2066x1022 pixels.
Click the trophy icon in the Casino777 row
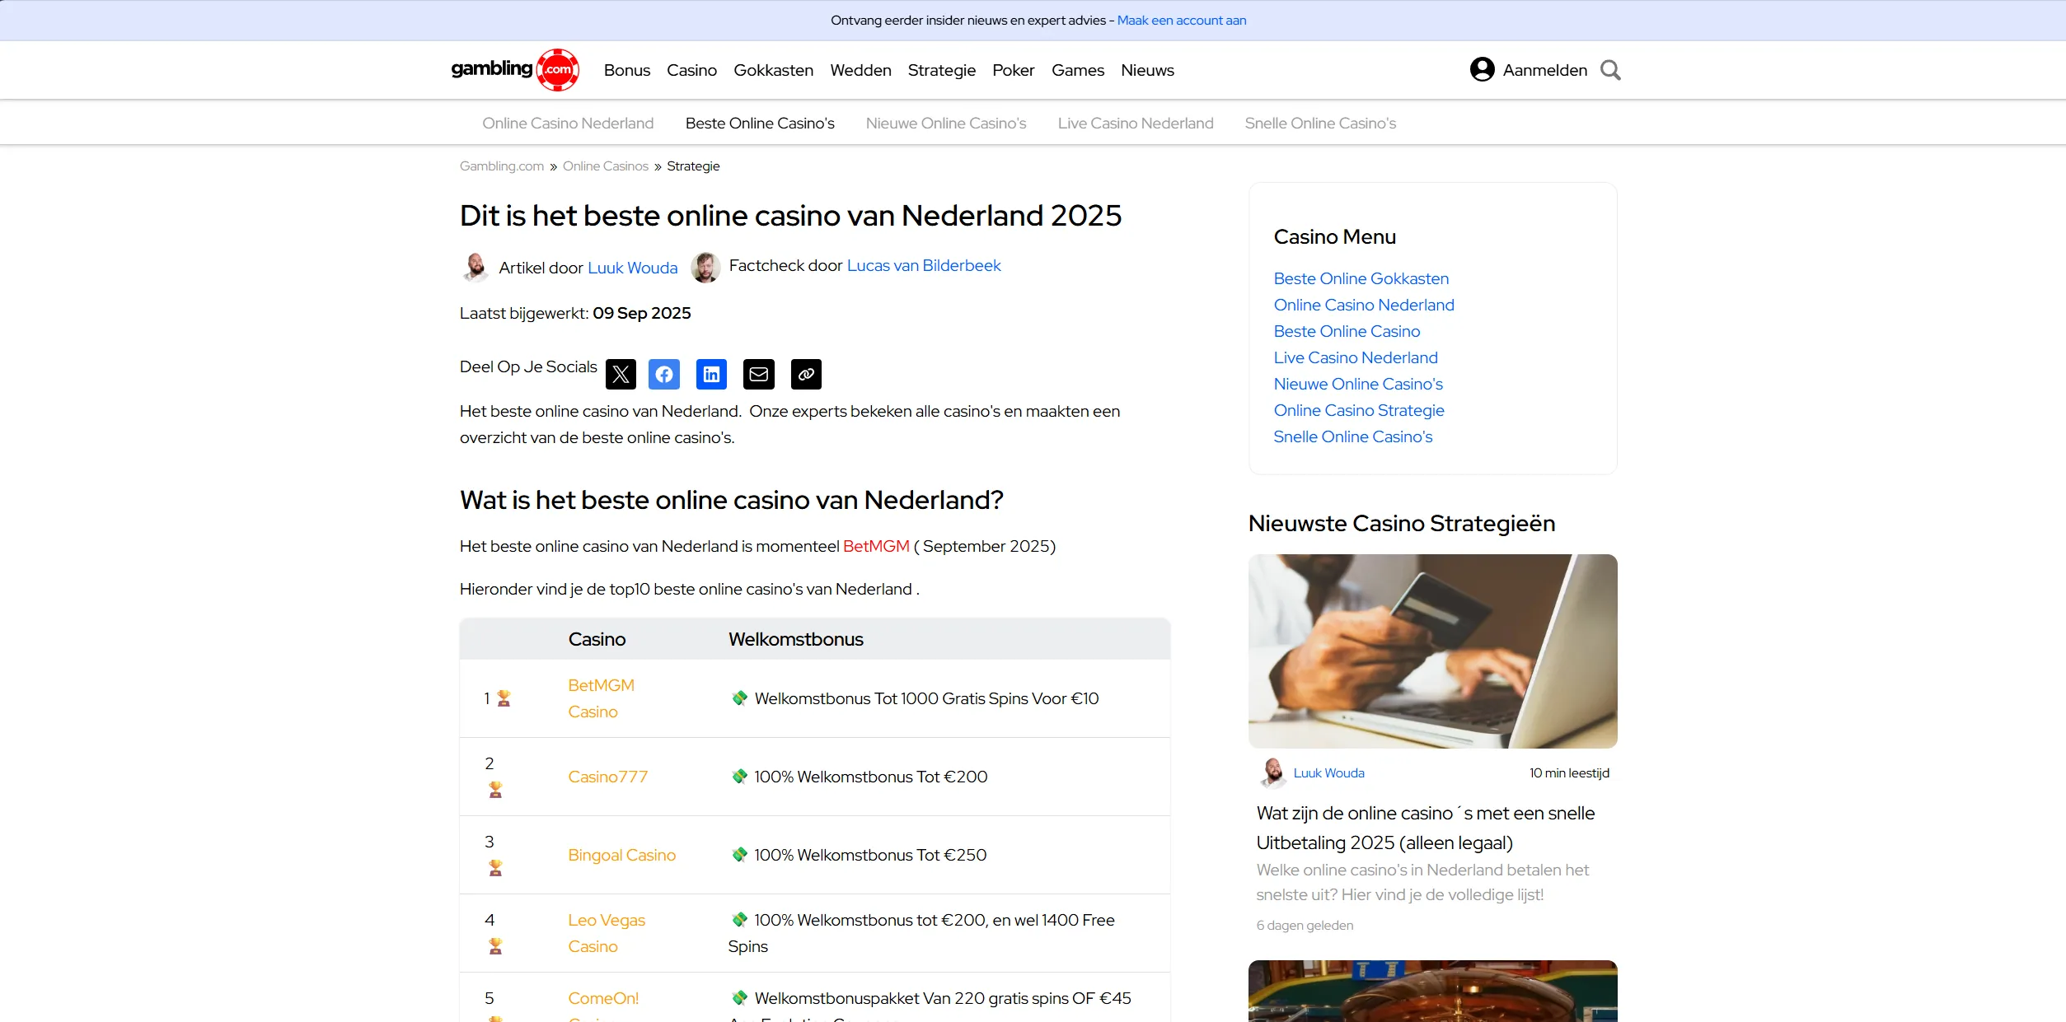click(x=495, y=790)
